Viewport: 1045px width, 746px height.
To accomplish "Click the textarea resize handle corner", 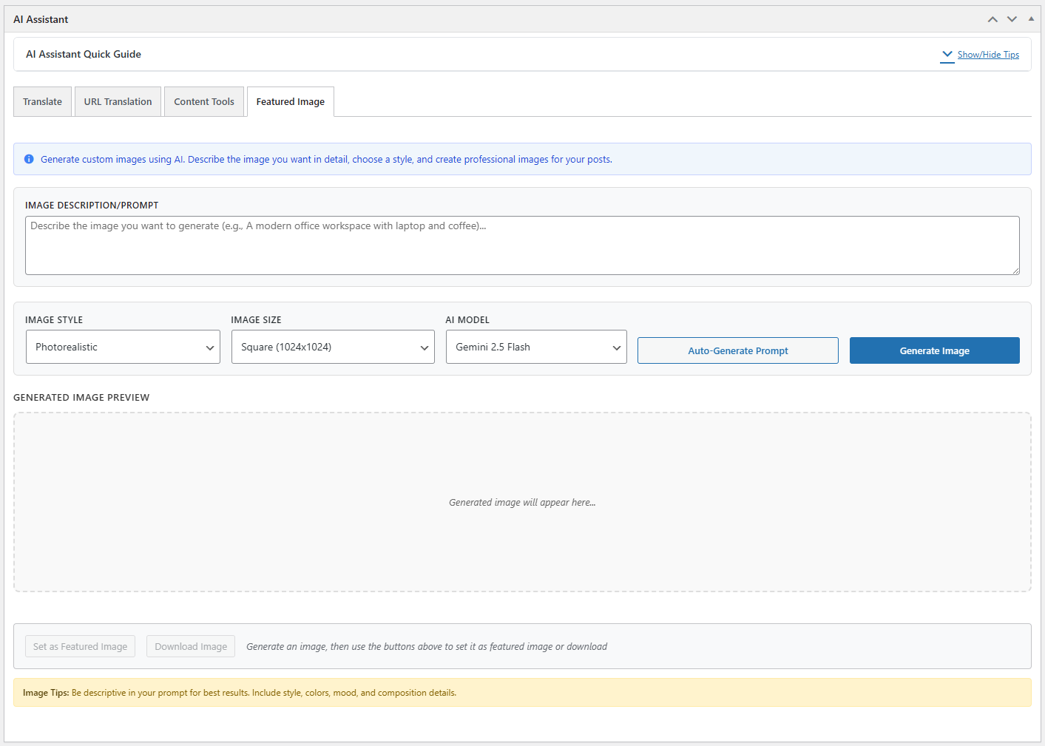I will click(1015, 271).
